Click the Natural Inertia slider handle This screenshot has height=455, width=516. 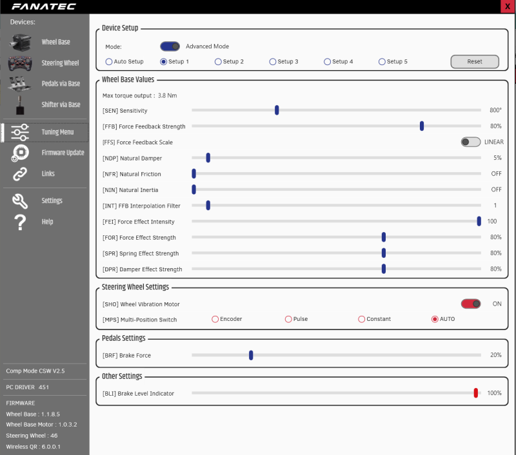point(194,189)
